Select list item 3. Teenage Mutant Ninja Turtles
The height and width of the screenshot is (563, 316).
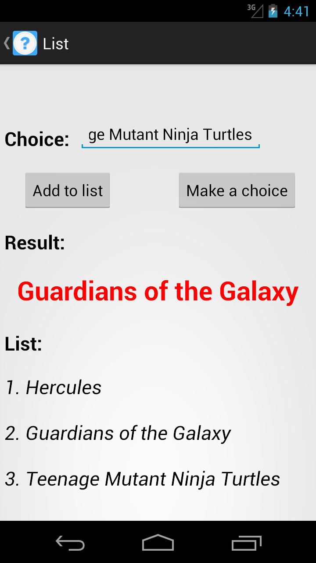(143, 479)
